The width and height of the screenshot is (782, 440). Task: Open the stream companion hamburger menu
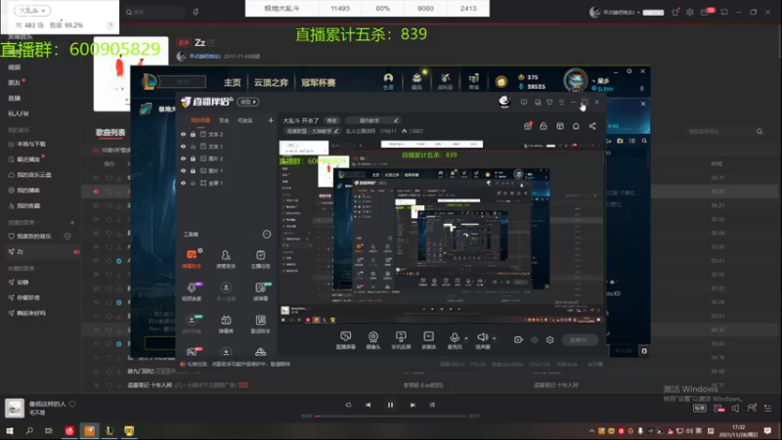coord(561,103)
